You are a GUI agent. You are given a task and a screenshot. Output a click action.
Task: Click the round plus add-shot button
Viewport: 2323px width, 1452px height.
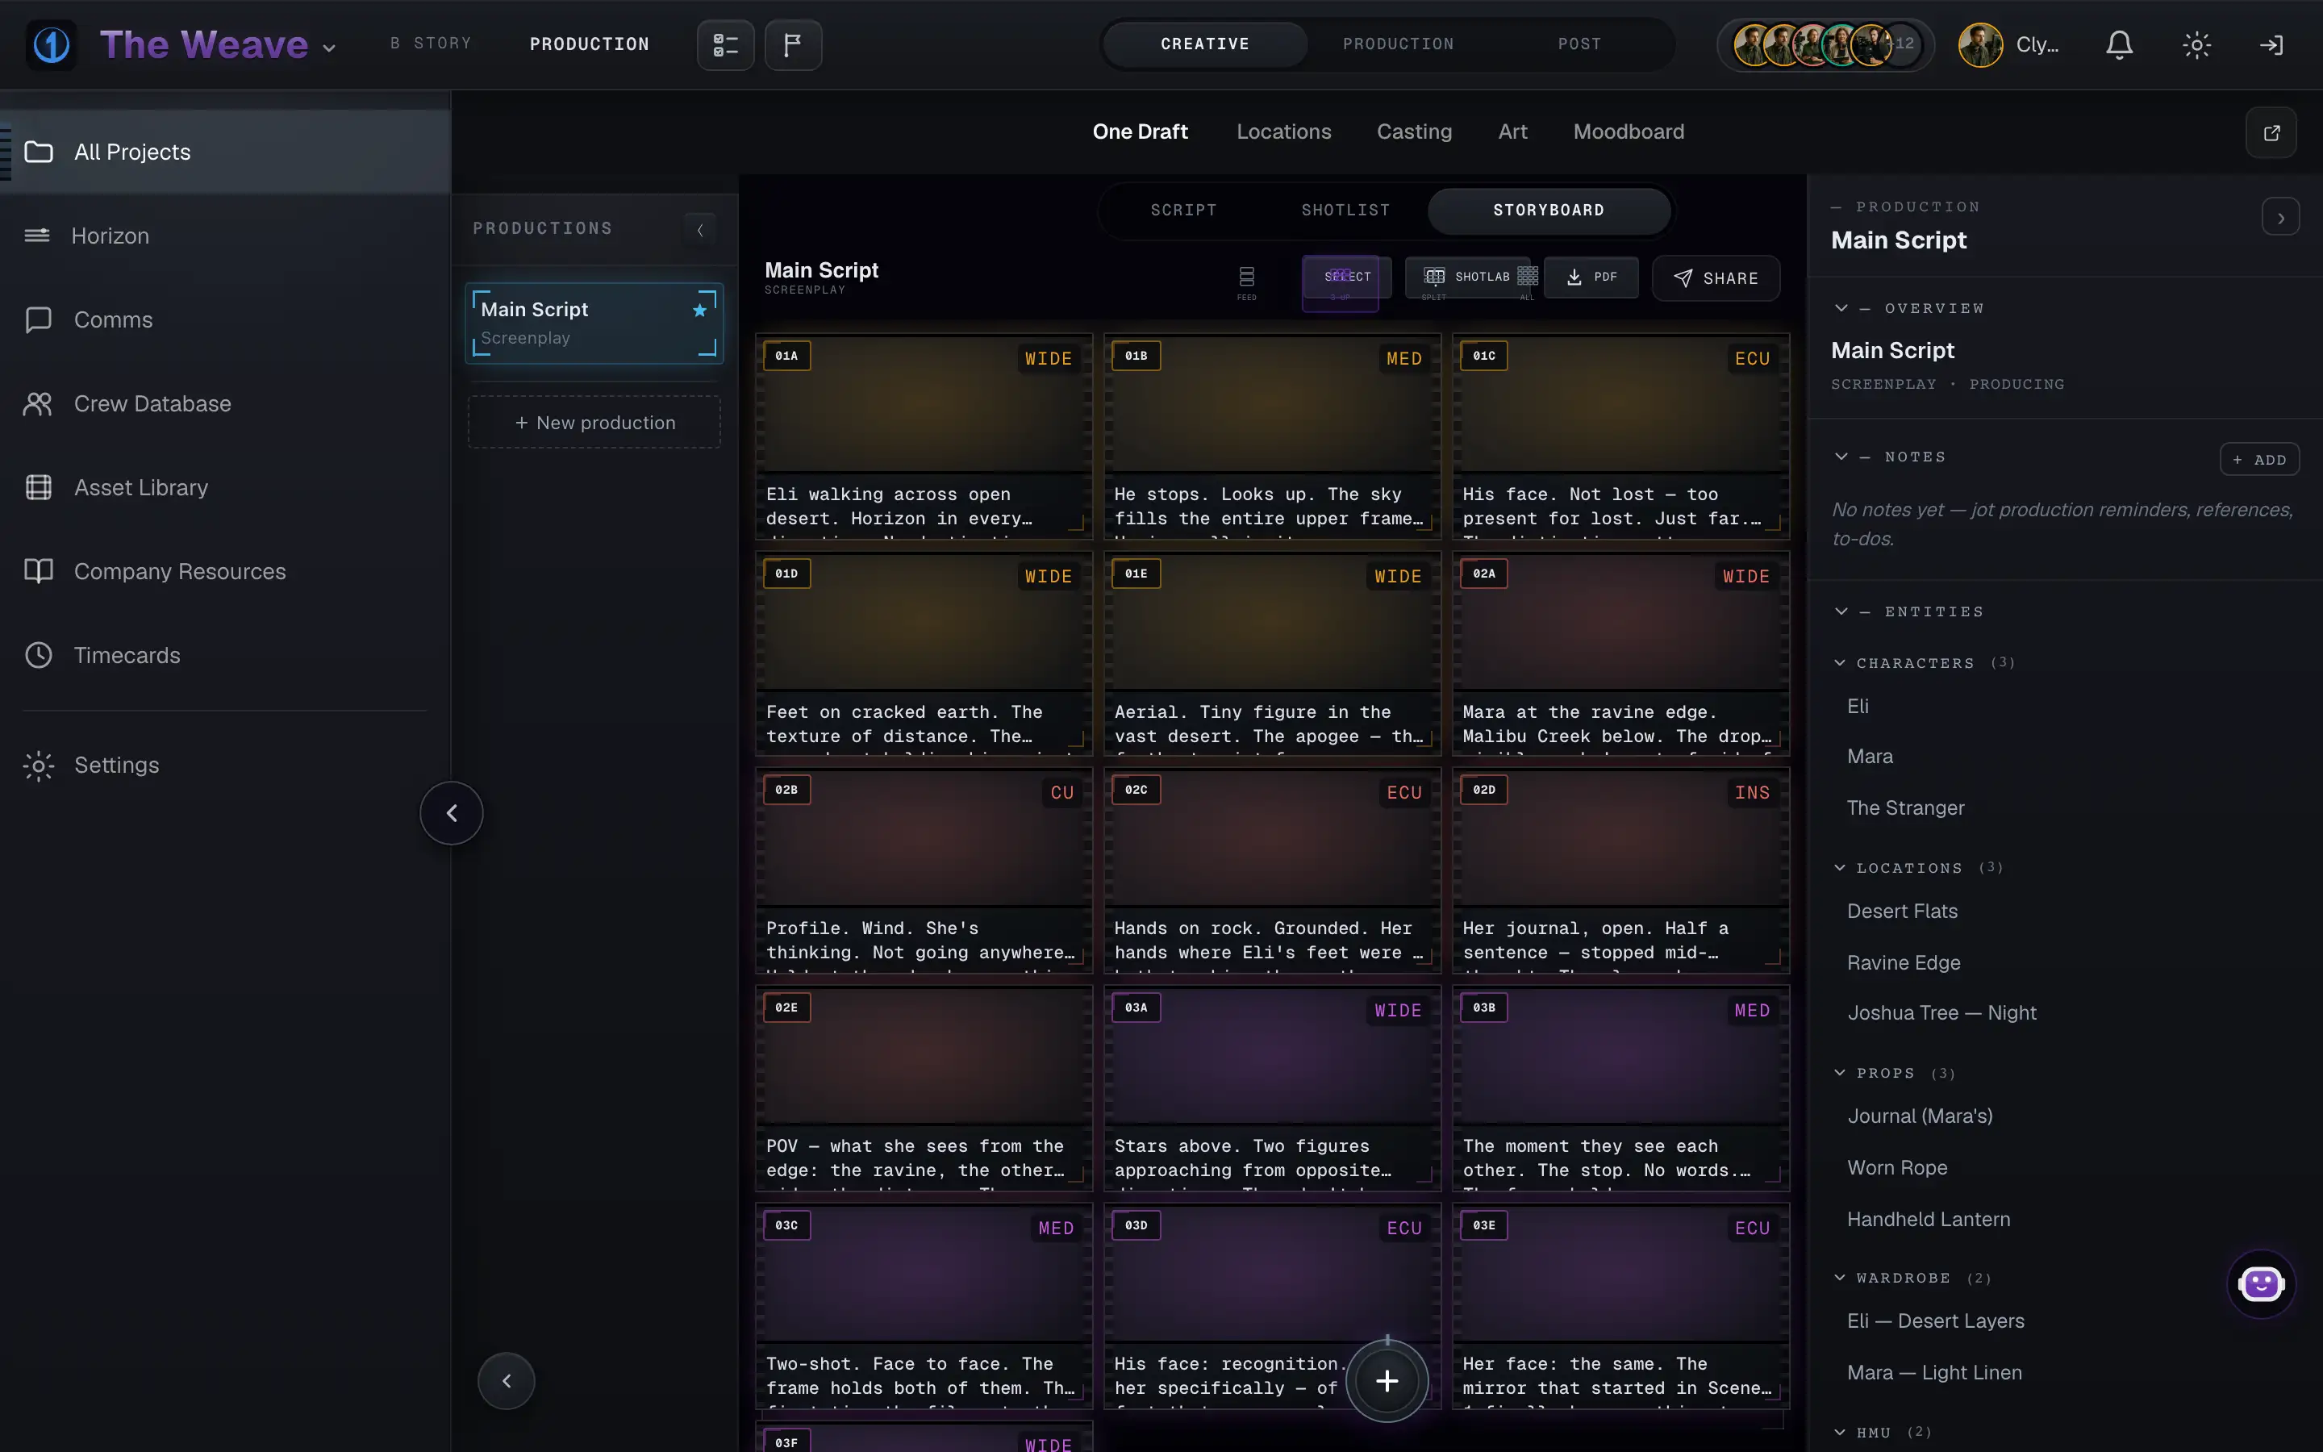click(x=1386, y=1380)
